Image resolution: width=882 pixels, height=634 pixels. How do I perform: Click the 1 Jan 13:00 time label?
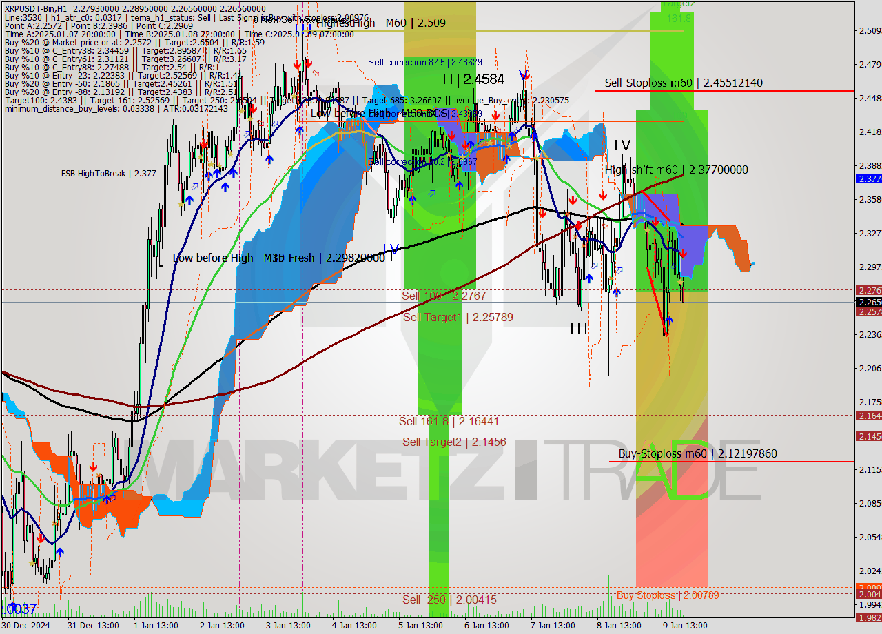click(155, 626)
